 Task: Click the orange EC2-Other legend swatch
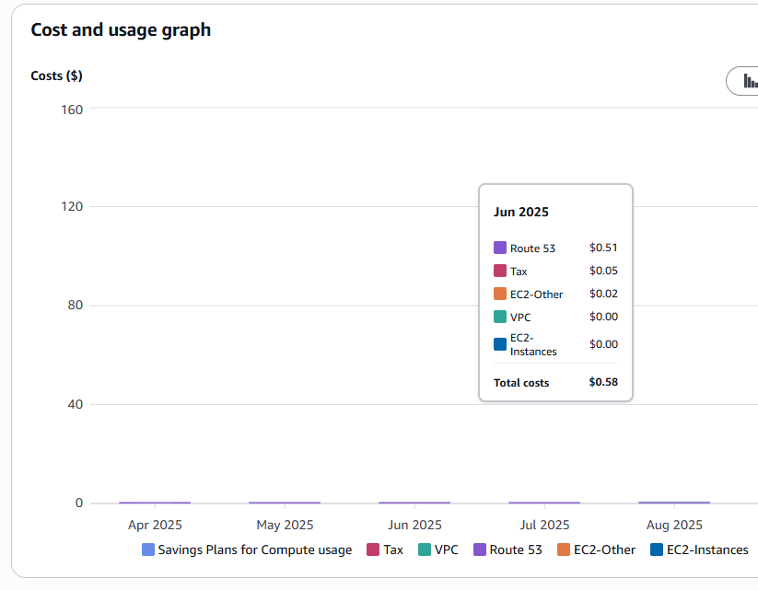(564, 550)
